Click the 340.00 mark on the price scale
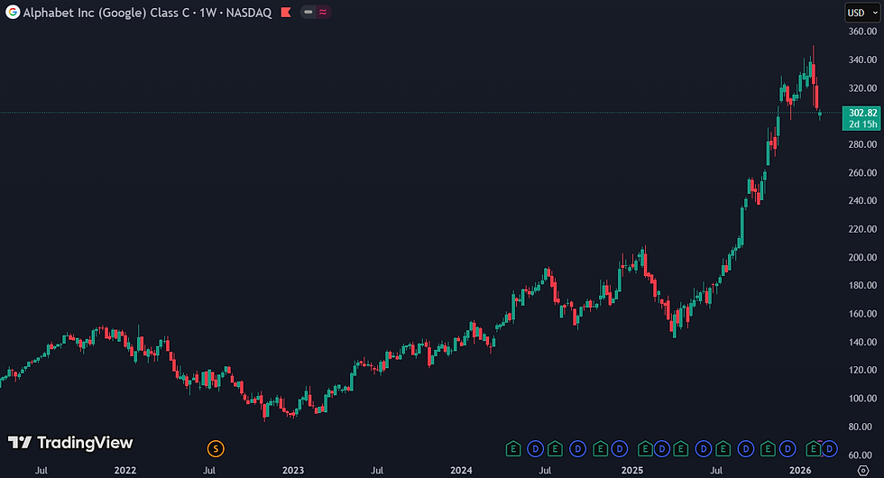This screenshot has height=478, width=884. pos(862,60)
